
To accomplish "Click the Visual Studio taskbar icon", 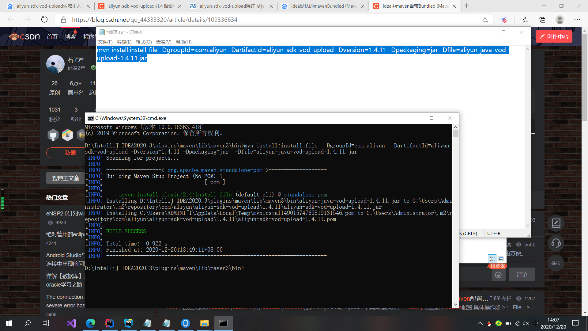I will point(72,323).
